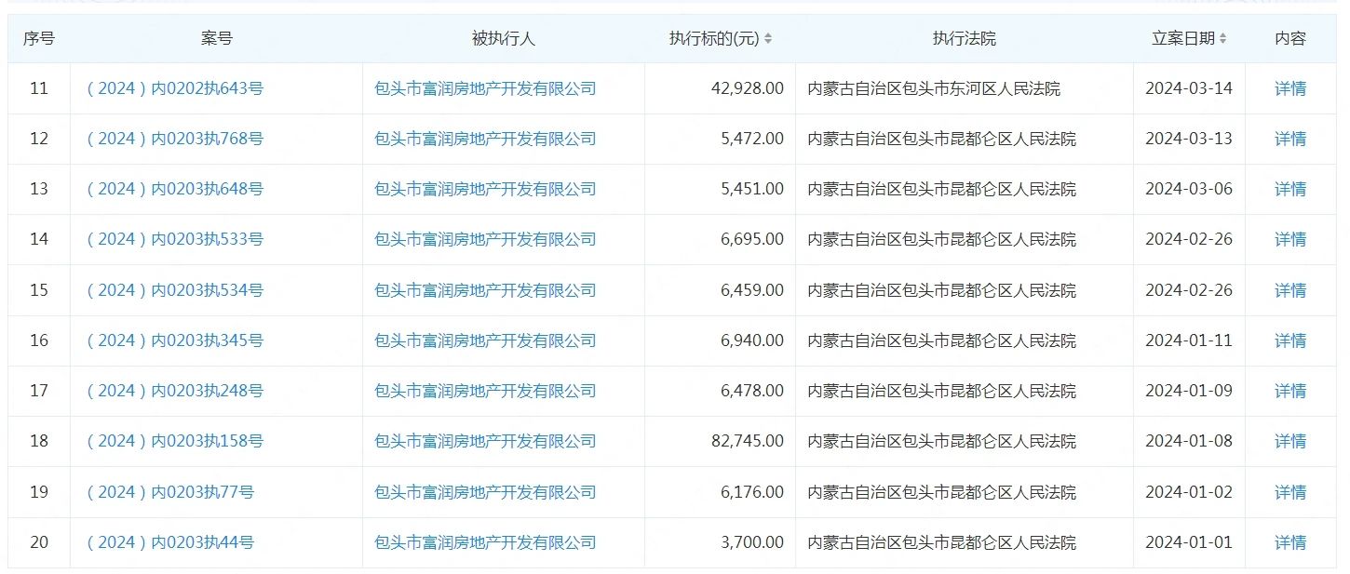The width and height of the screenshot is (1350, 574).
Task: Select amount 6,478.00
Action: tap(751, 391)
